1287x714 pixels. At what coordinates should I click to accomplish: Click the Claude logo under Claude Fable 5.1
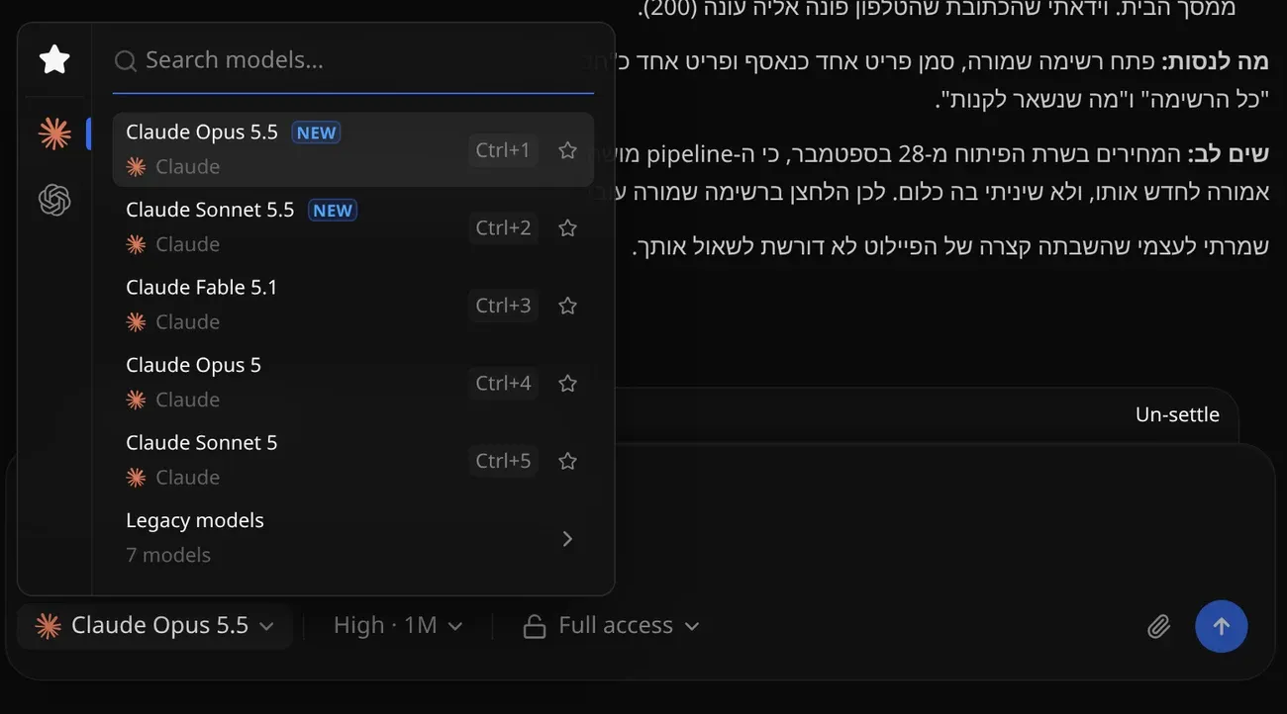(137, 321)
